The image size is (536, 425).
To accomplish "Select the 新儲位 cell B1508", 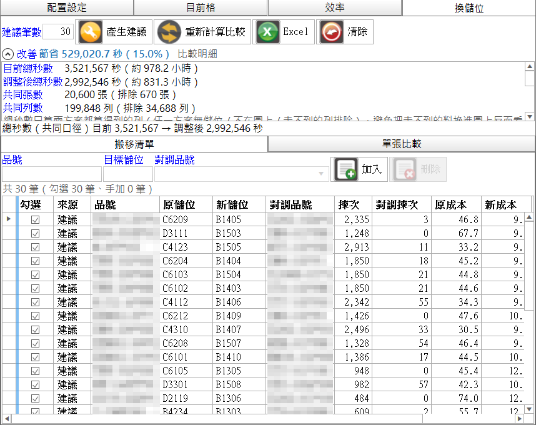I will 239,384.
